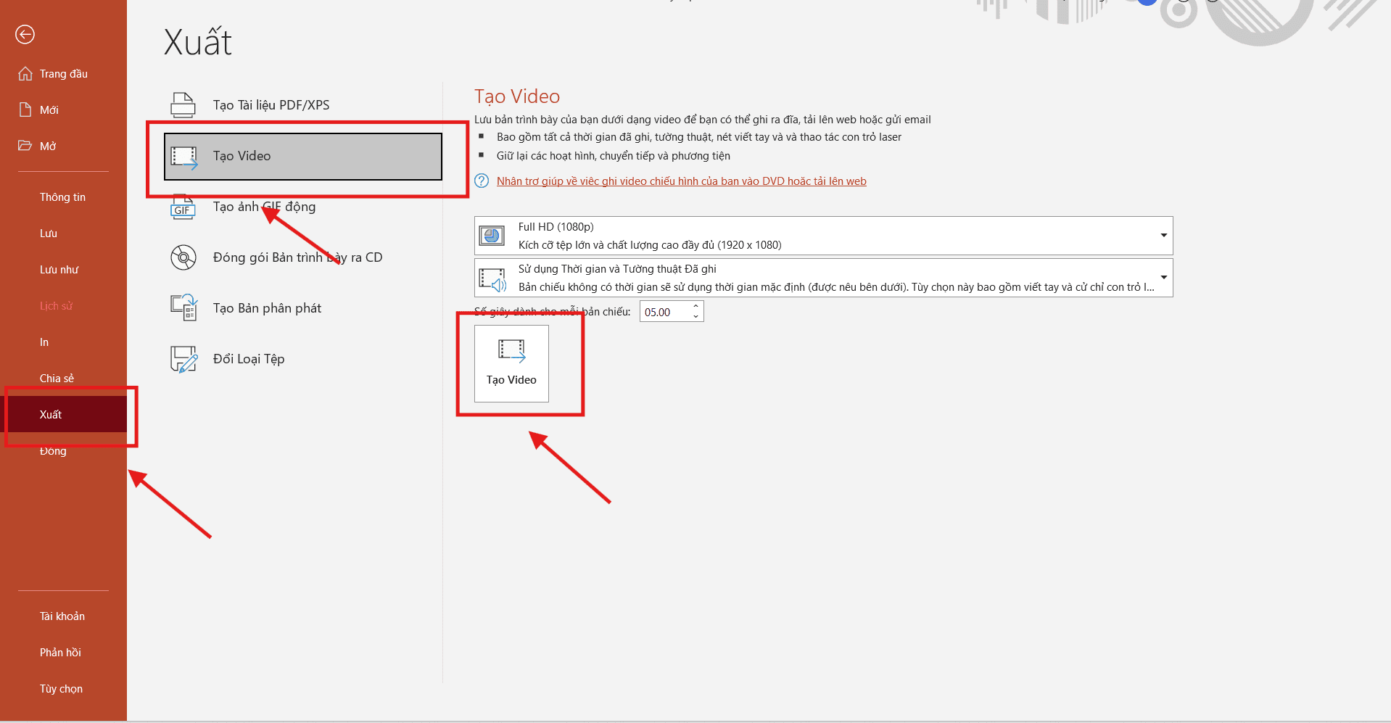The image size is (1391, 723).
Task: Increase seconds per slide with up arrow
Action: [695, 307]
